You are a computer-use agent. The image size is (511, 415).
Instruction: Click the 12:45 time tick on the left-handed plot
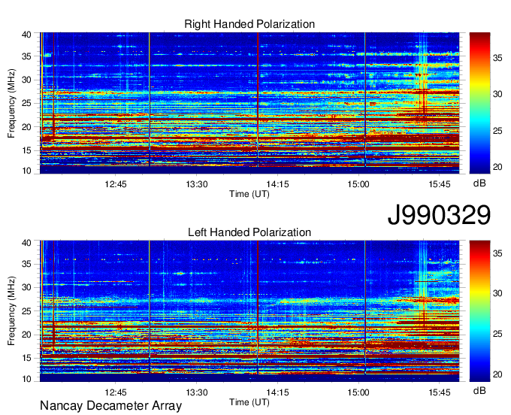click(x=116, y=392)
